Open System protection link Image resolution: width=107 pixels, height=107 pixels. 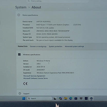coord(56,46)
